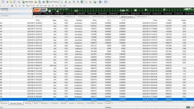Open the arrows objects dropdown
The height and width of the screenshot is (109, 194).
click(x=28, y=6)
